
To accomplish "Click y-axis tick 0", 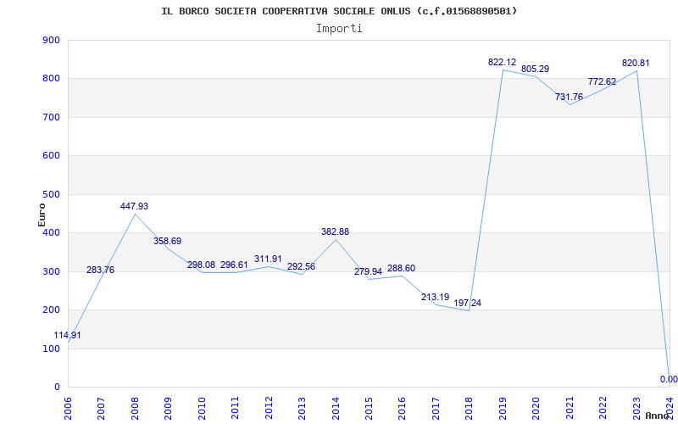I will [57, 388].
